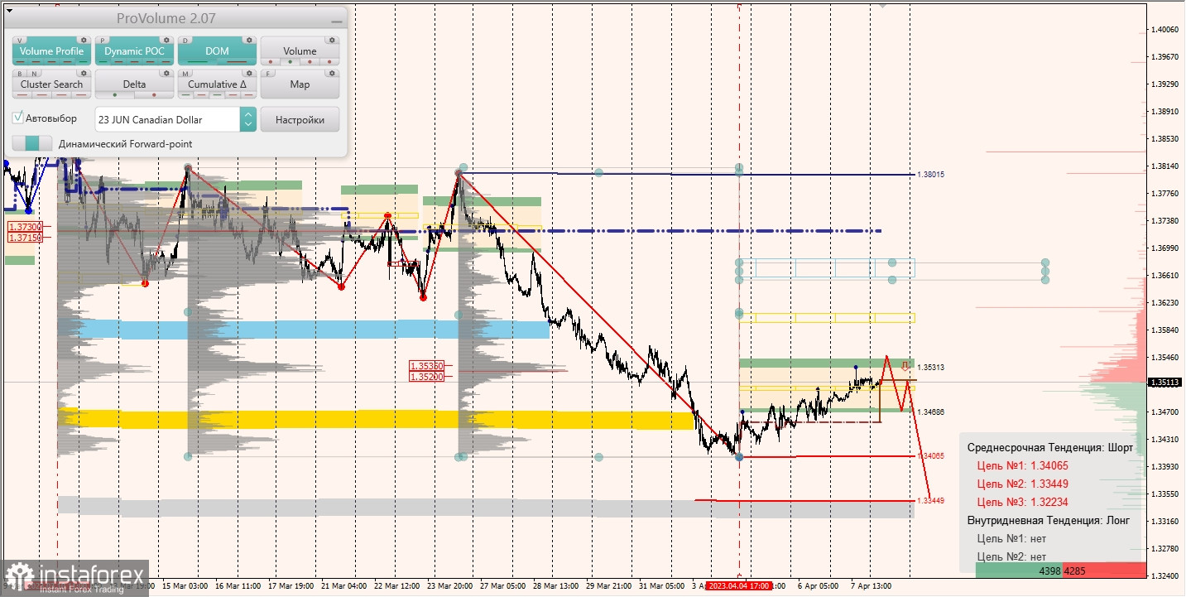Click the 1.35350 level label
Viewport: 1186px width, 597px height.
(x=427, y=365)
